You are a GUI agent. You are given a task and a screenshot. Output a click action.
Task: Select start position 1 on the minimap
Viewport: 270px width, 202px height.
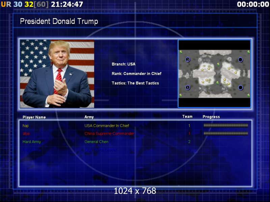[x=188, y=88]
